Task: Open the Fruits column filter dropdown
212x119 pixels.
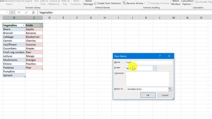Action: click(x=41, y=25)
